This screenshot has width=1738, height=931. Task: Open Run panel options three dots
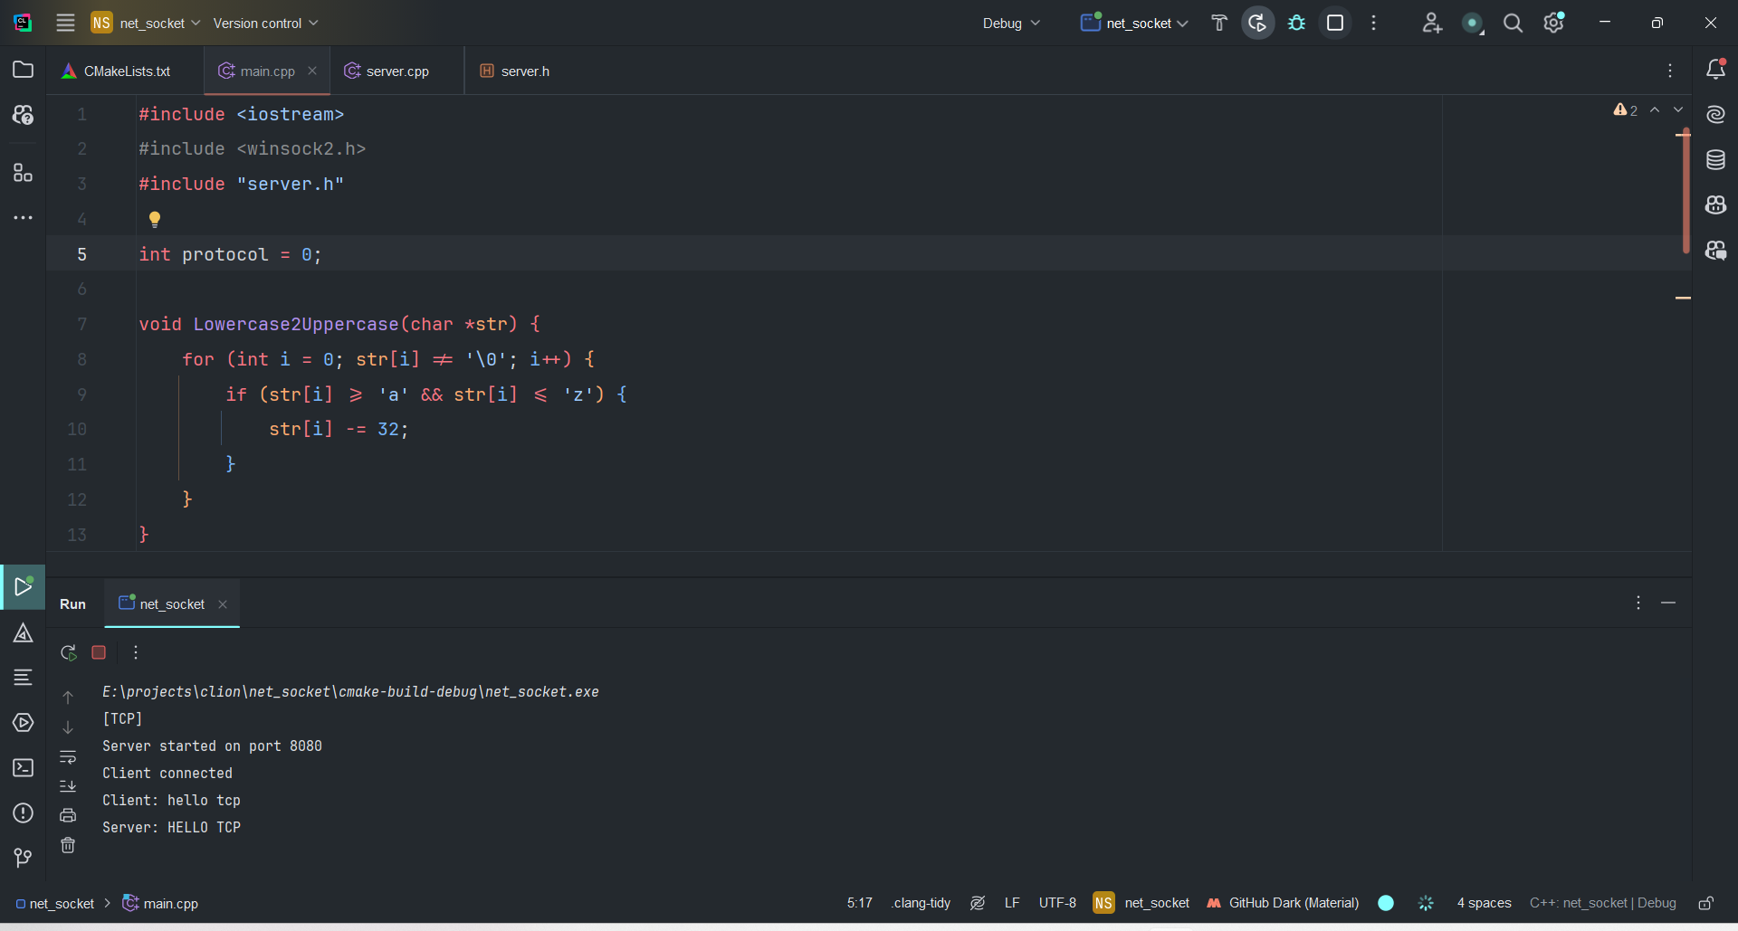[1638, 603]
